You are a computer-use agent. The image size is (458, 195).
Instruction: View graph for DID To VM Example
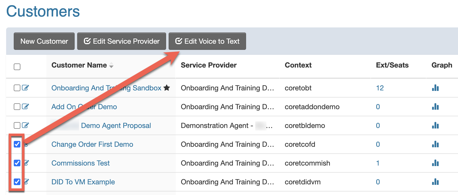click(x=435, y=182)
